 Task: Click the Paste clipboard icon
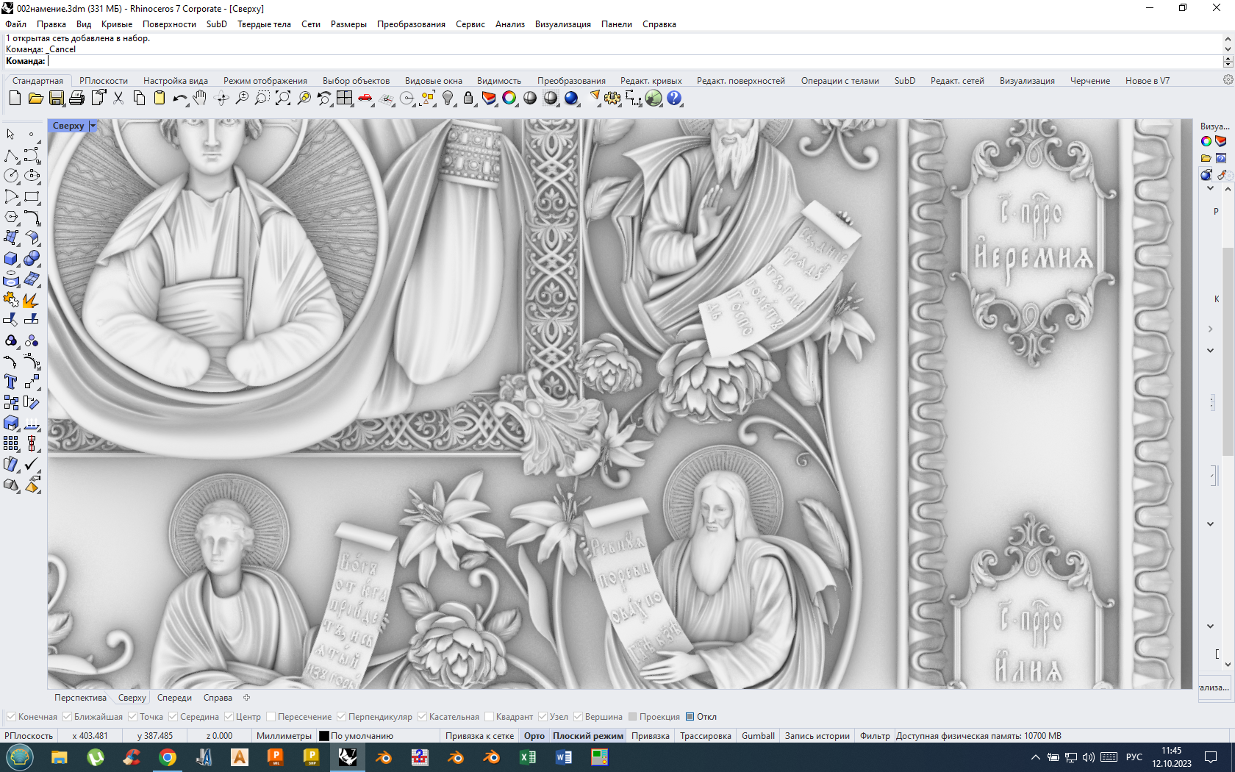point(160,98)
